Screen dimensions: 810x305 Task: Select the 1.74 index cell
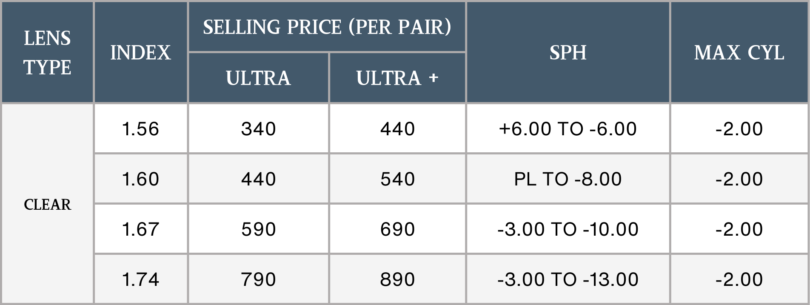[x=140, y=279]
